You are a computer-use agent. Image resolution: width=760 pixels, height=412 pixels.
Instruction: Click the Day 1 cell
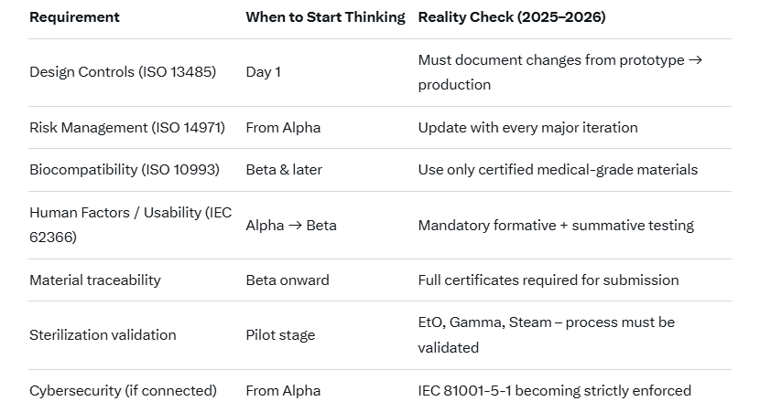[264, 72]
